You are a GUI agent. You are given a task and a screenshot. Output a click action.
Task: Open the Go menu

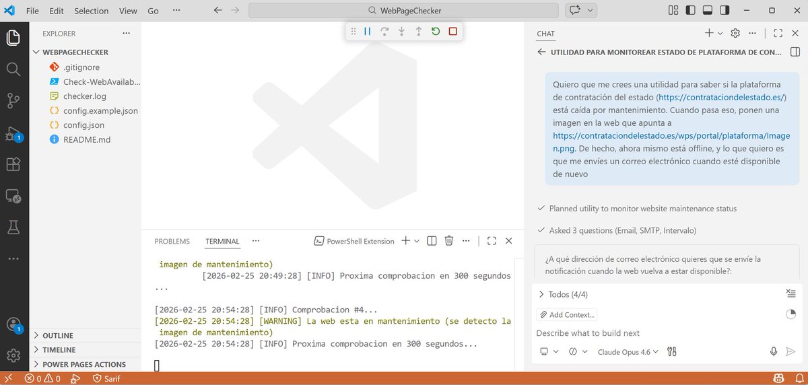(x=153, y=11)
